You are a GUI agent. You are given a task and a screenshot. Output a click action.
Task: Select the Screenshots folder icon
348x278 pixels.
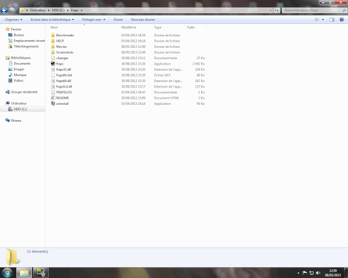53,52
